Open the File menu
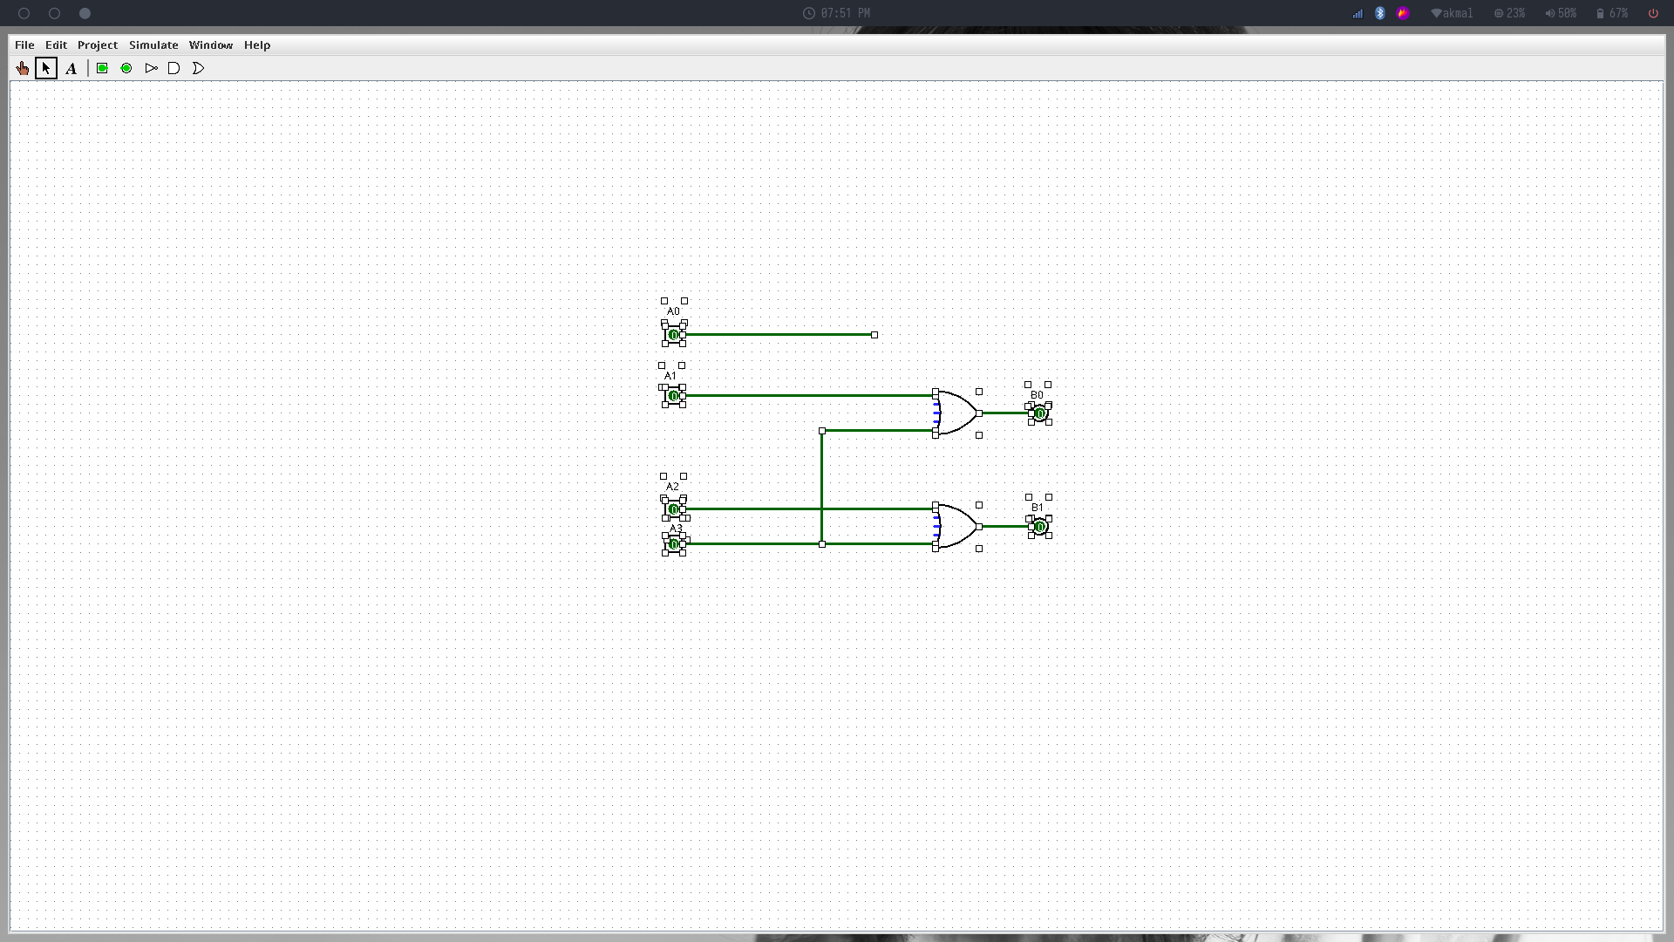The image size is (1674, 942). click(24, 44)
